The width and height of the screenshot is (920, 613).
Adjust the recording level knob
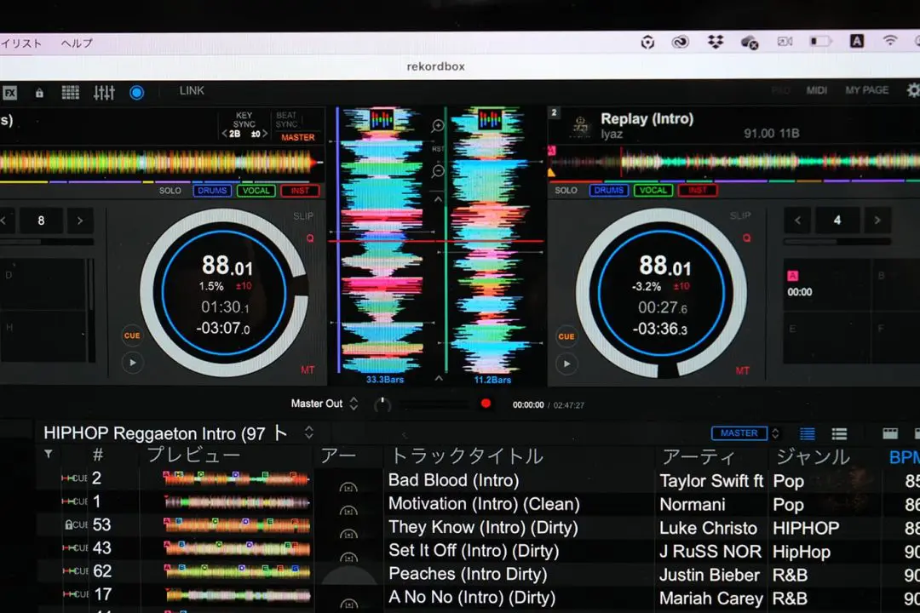tap(382, 404)
